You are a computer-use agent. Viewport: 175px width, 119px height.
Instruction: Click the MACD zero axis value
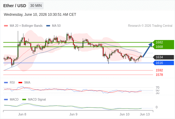(x=157, y=107)
